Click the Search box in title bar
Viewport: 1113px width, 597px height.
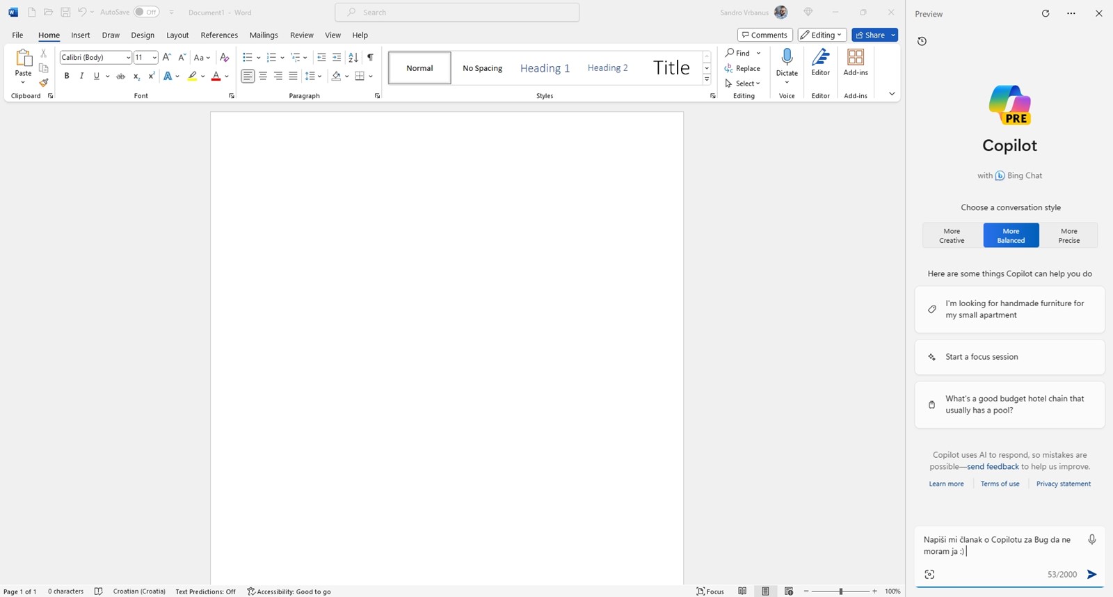pyautogui.click(x=457, y=12)
